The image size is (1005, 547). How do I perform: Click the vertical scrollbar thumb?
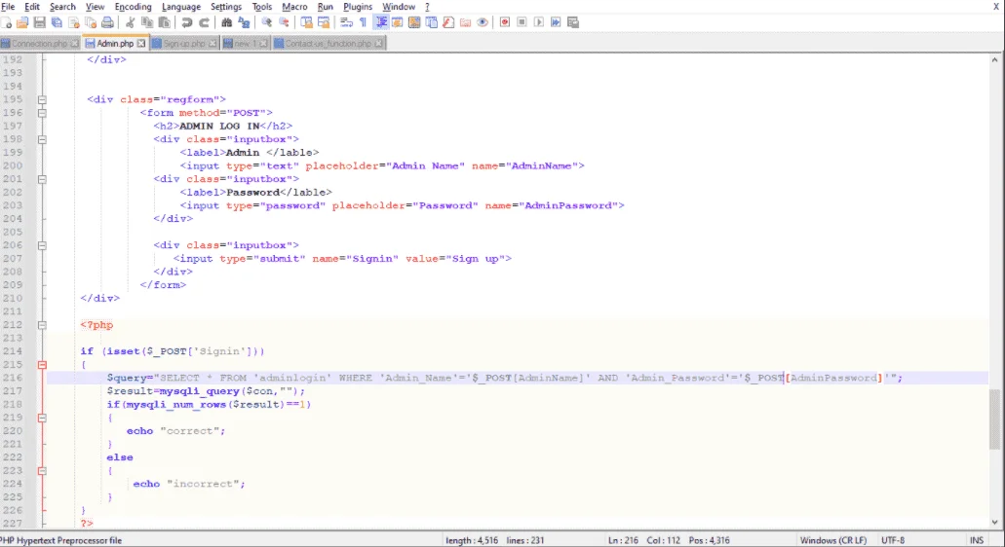[994, 419]
